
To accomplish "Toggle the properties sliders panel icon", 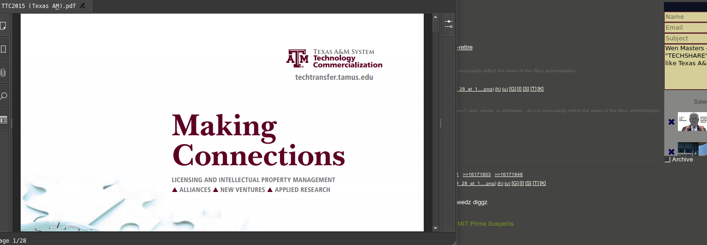I will (448, 24).
